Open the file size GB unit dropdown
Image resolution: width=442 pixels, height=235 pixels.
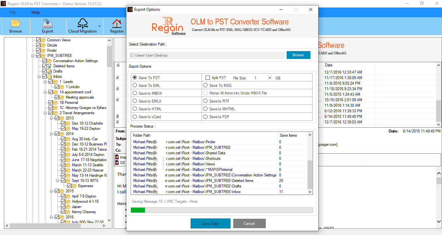[x=269, y=77]
